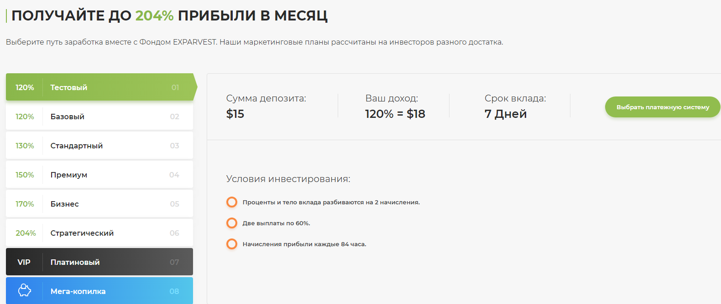Open the VIP Платиновый plan
Screen dimensions: 721x304
point(99,262)
